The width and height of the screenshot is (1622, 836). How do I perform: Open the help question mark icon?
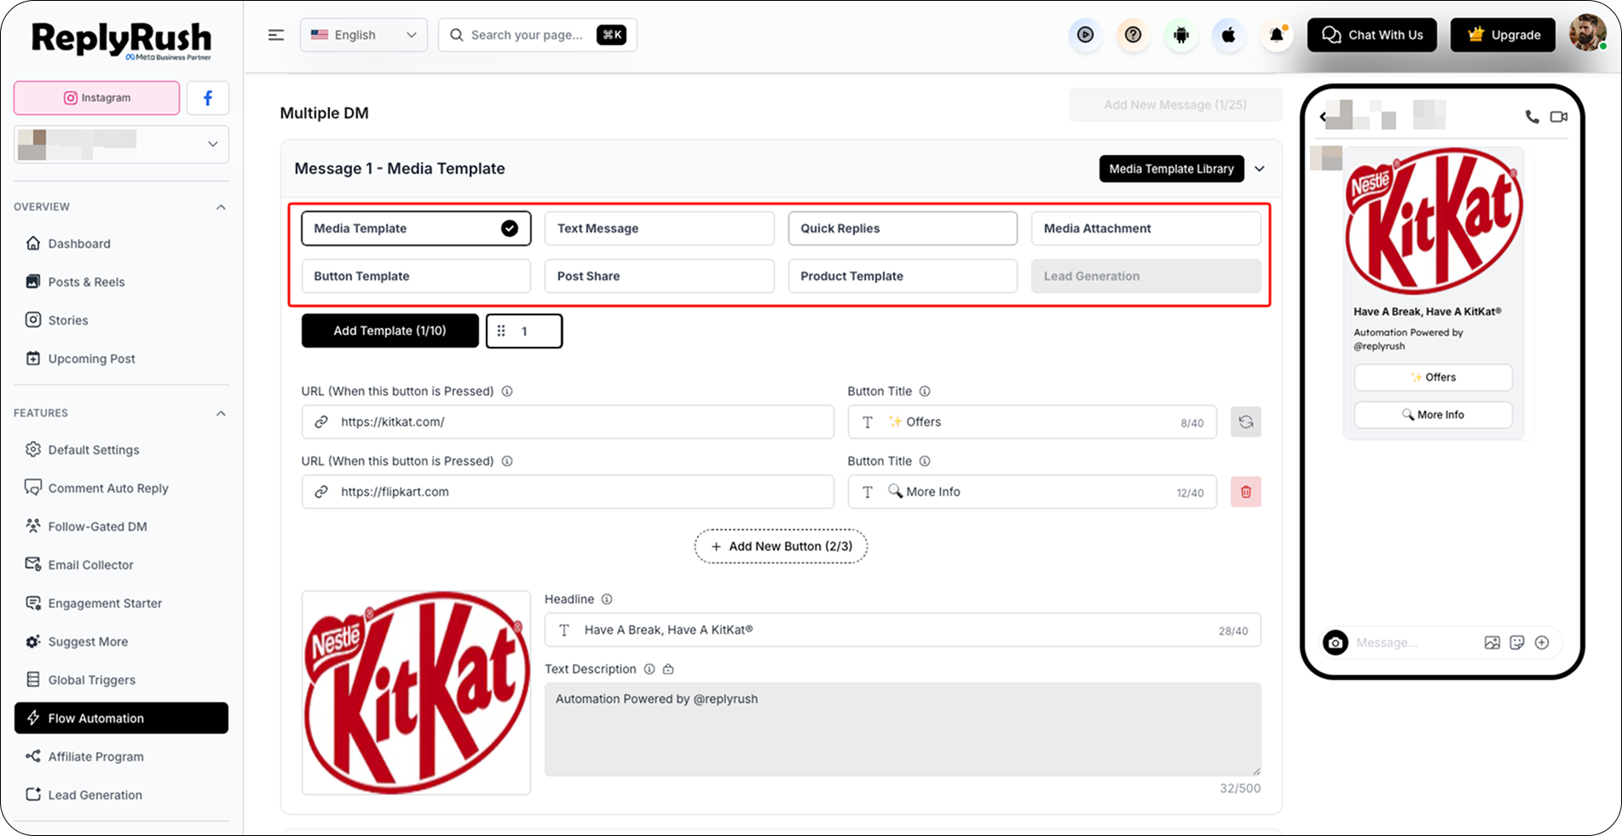[1133, 35]
